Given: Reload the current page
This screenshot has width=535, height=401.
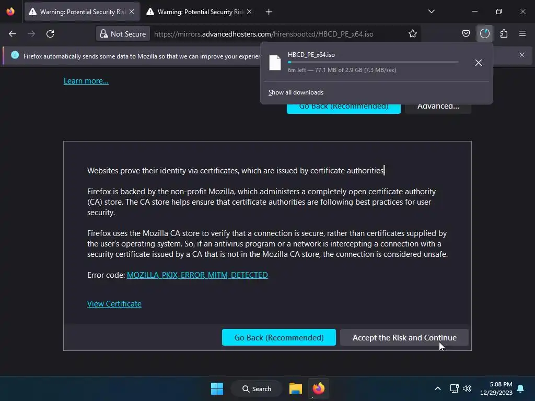Looking at the screenshot, I should click(x=50, y=34).
